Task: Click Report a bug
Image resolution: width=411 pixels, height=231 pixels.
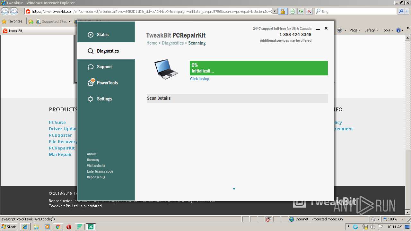Action: (96, 177)
